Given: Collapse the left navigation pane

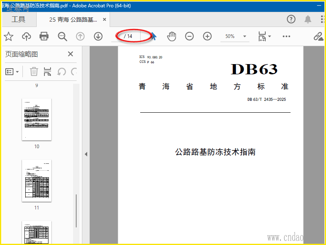Looking at the screenshot, I should tap(86, 154).
